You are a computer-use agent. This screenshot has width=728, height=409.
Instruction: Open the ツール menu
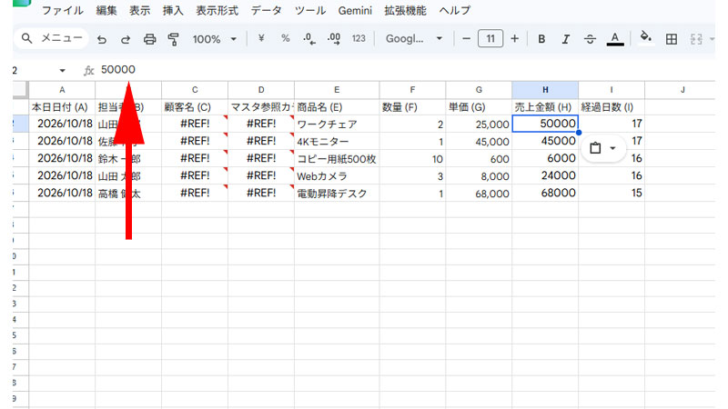point(310,10)
